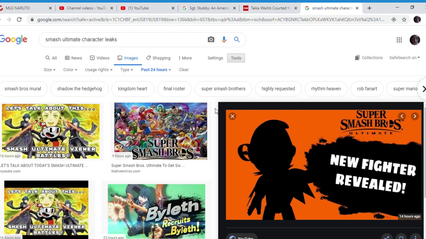Close the MLG NARUTO tab
The height and width of the screenshot is (239, 426).
coord(51,8)
